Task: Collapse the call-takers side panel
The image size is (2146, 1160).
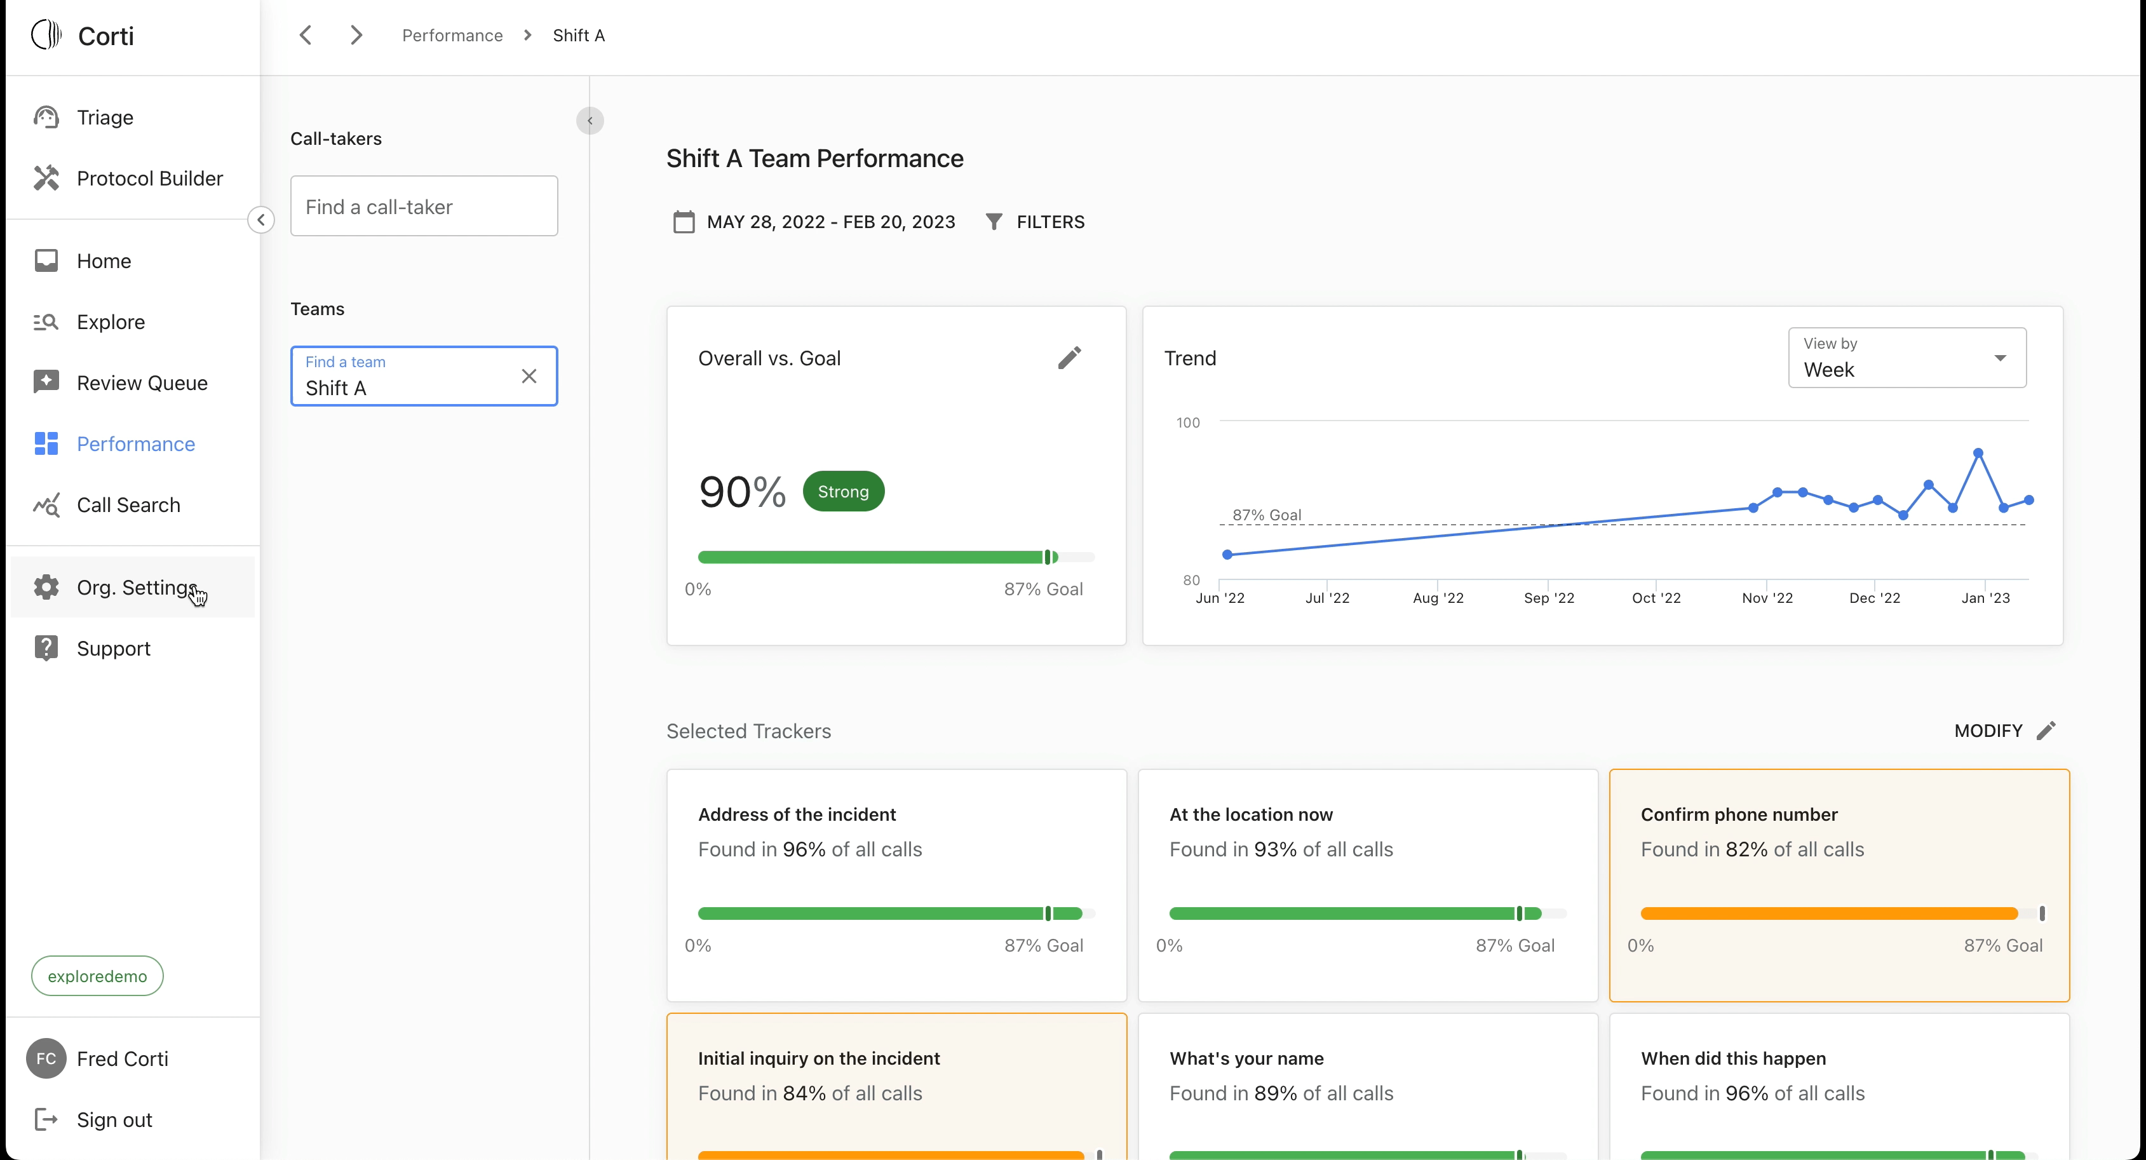Action: click(590, 121)
